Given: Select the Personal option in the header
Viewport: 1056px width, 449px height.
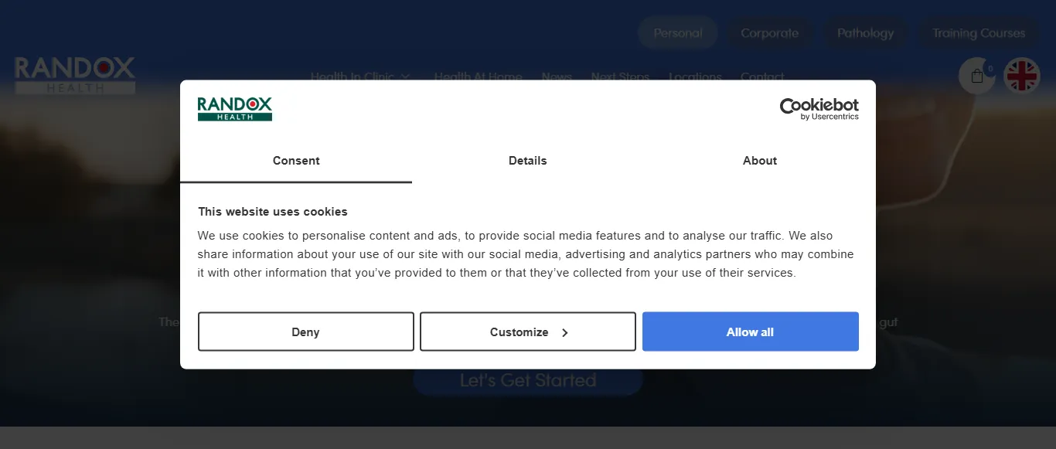Looking at the screenshot, I should pos(677,32).
